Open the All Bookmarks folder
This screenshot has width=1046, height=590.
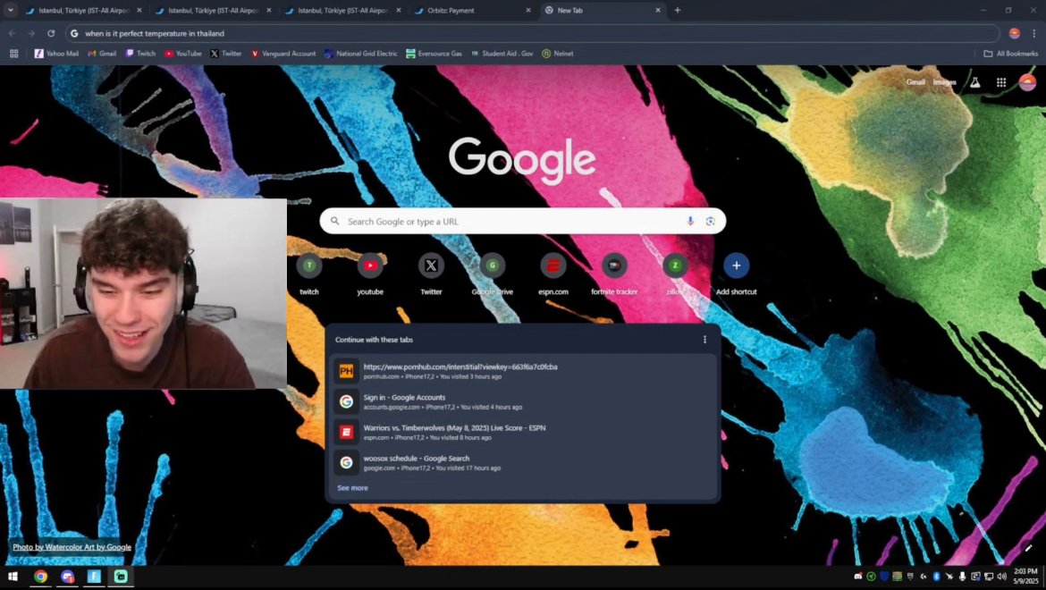(x=1011, y=54)
